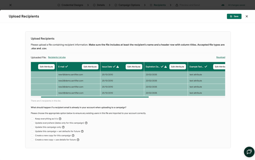Screen dimensions: 255x160
Task: Click the checkmark icon next to E-mail
Action: 67,67
